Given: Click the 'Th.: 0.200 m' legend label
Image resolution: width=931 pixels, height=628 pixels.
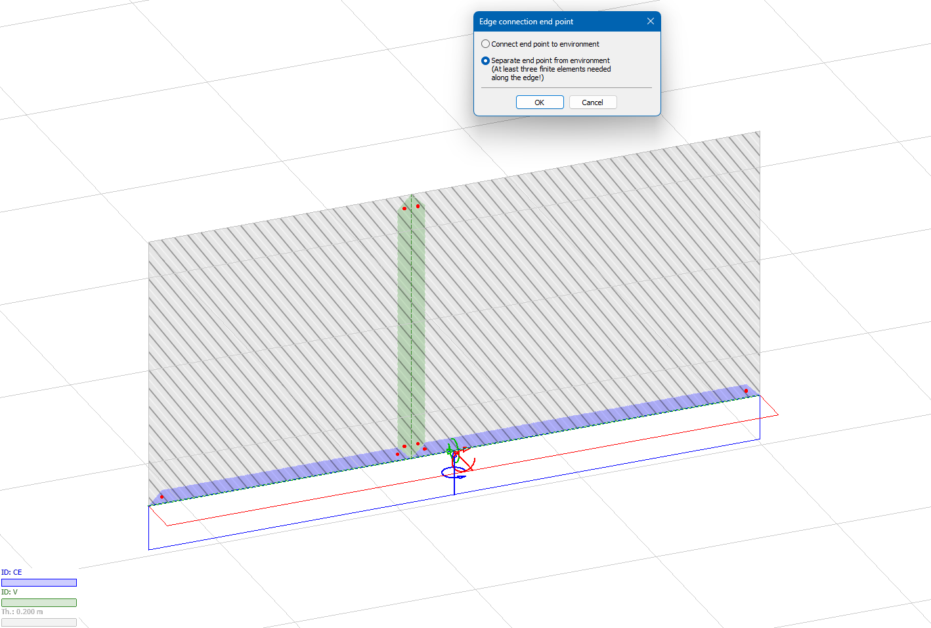Looking at the screenshot, I should point(22,612).
